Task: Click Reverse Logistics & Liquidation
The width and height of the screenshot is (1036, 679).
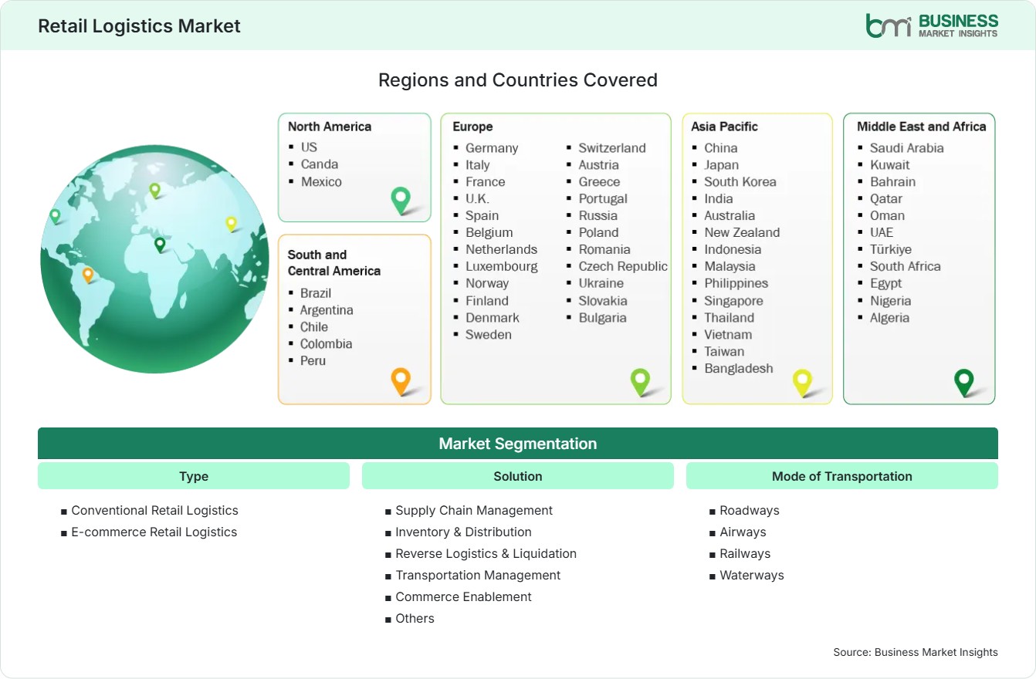Action: 486,553
